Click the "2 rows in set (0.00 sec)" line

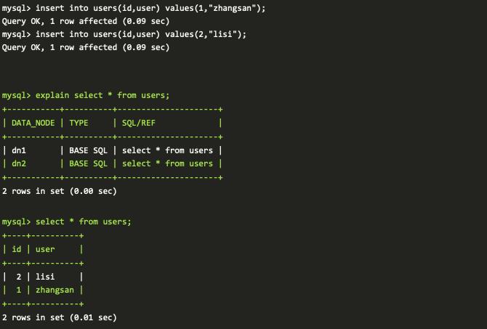pyautogui.click(x=60, y=191)
